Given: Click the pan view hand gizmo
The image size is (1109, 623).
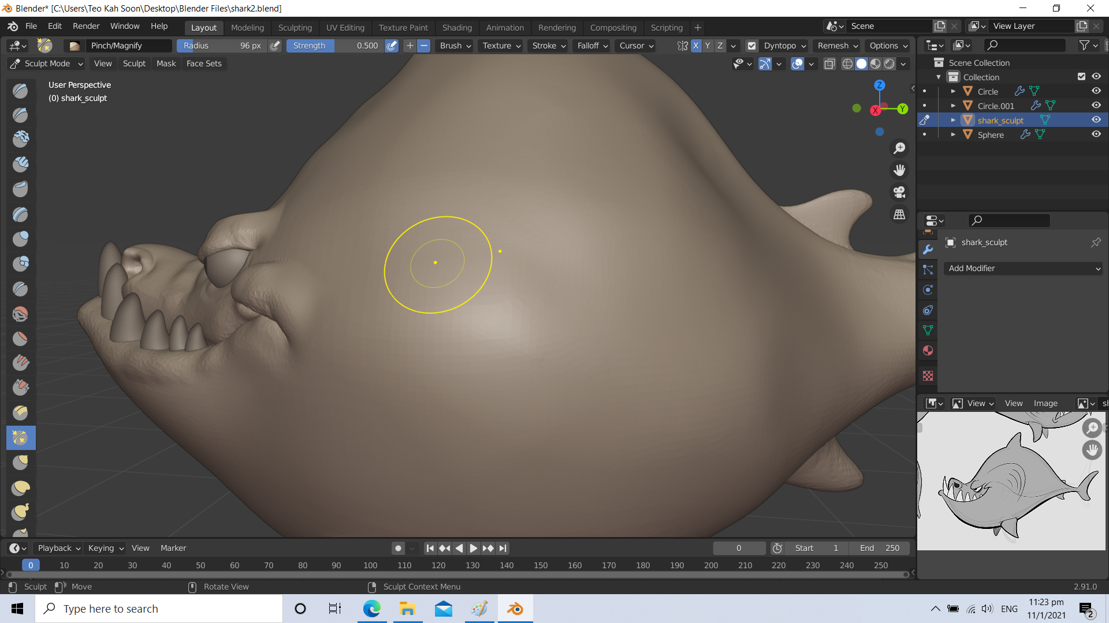Looking at the screenshot, I should coord(899,170).
